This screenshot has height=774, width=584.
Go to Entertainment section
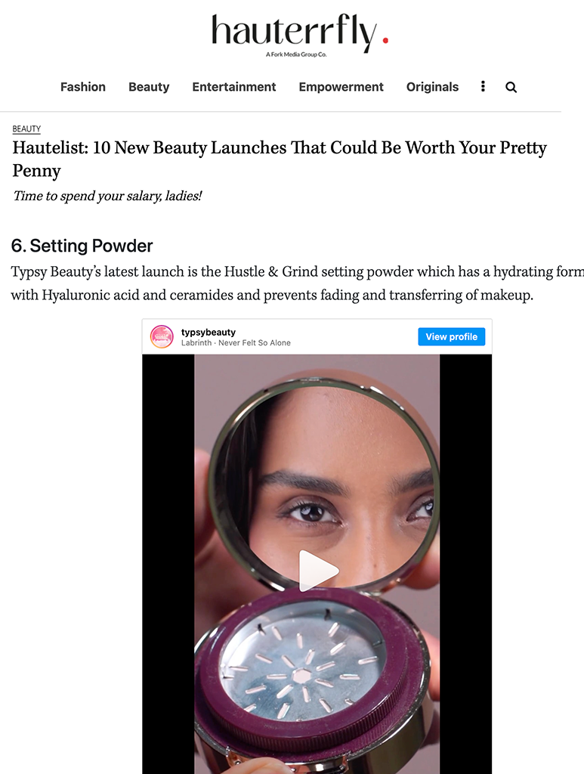point(233,87)
